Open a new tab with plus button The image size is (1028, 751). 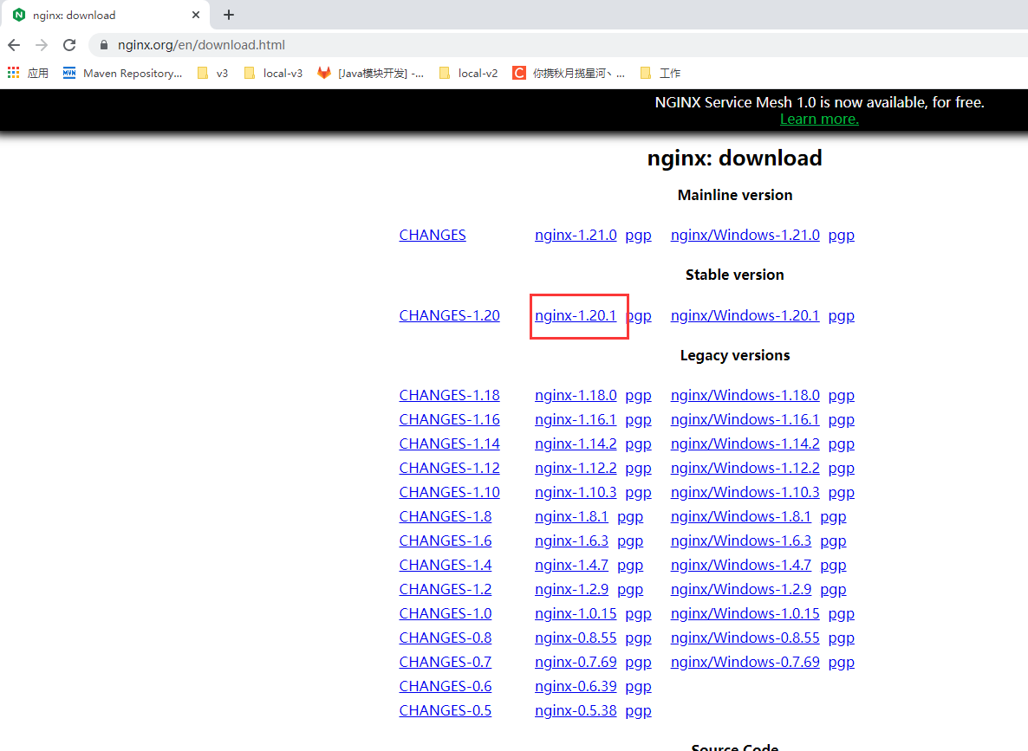coord(228,15)
